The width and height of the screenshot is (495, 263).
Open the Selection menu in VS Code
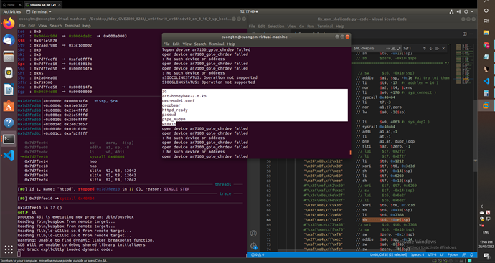click(276, 27)
